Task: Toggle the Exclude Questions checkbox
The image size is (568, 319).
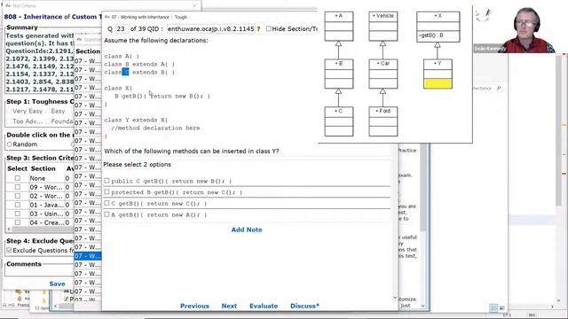Action: coord(10,250)
